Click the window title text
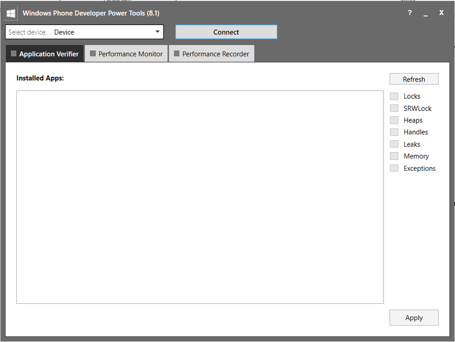 pos(91,13)
